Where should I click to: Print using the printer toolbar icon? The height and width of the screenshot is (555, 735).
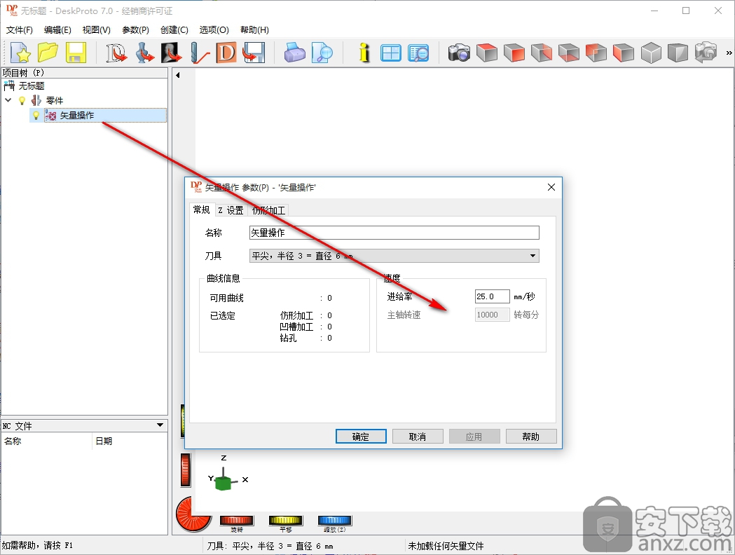click(294, 53)
